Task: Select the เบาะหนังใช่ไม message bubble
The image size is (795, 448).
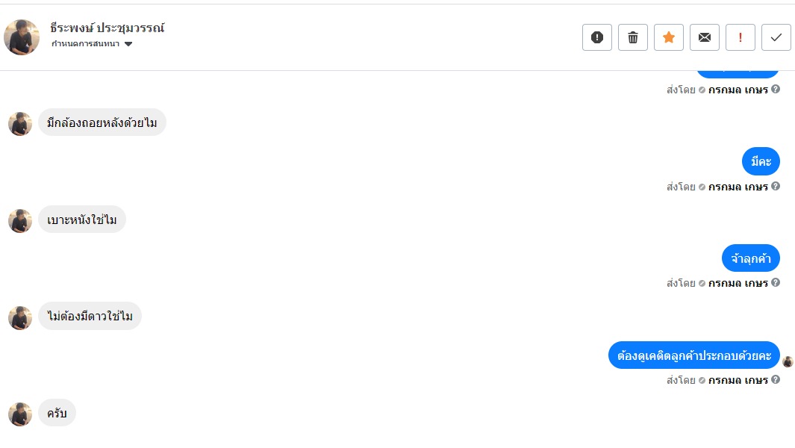Action: pos(82,220)
